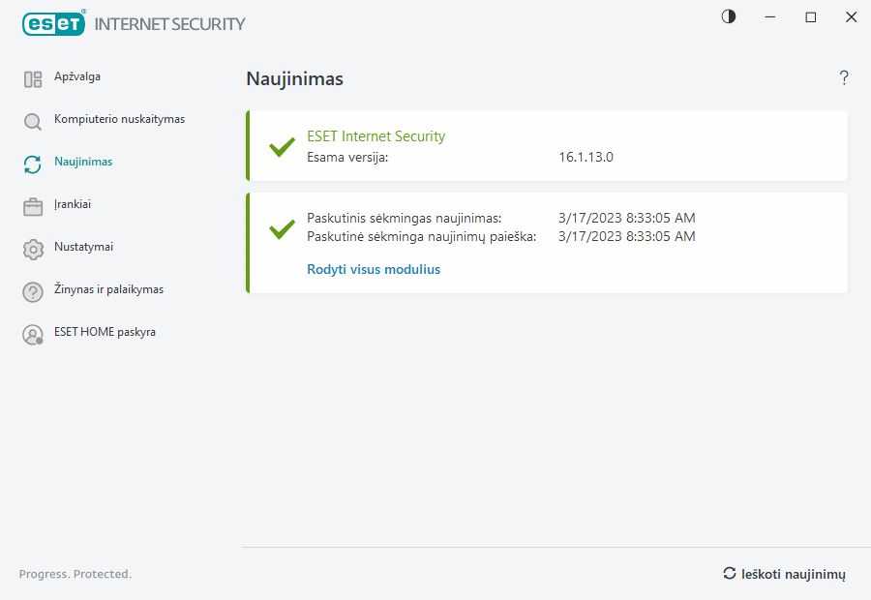Click the Apžvalga overview icon
Screen dimensions: 871x600
click(33, 79)
